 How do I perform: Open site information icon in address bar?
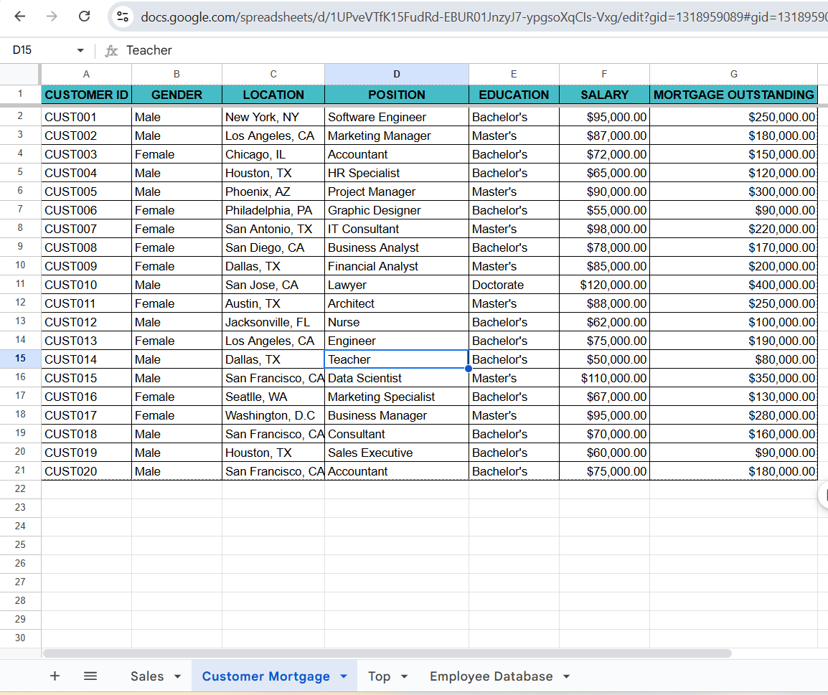[123, 16]
